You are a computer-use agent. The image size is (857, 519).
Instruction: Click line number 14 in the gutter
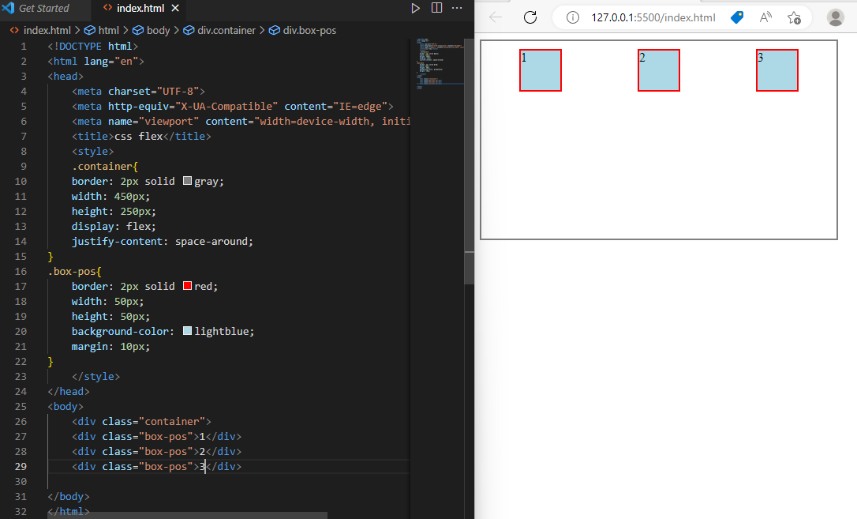click(x=21, y=241)
